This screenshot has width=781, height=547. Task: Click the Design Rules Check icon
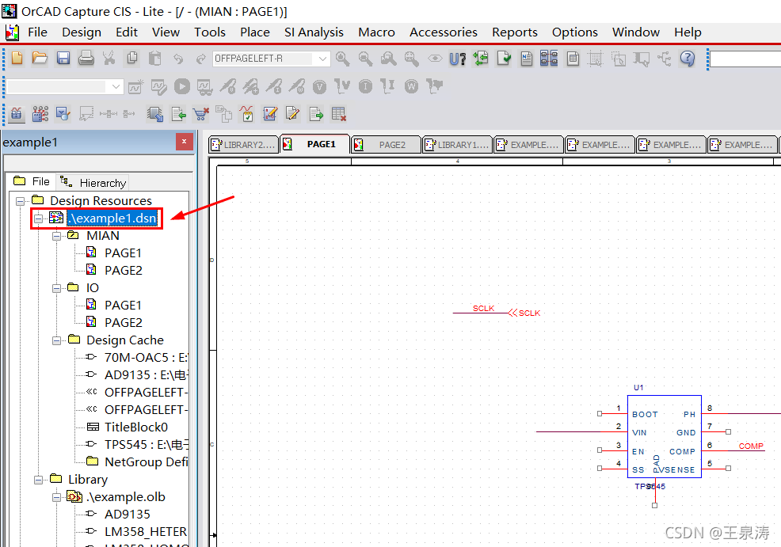pos(504,59)
